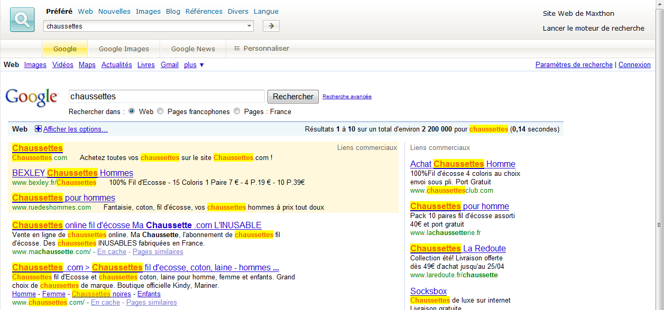Click the plus icon next to Afficher les options
Screen dimensions: 664x310
pos(38,129)
